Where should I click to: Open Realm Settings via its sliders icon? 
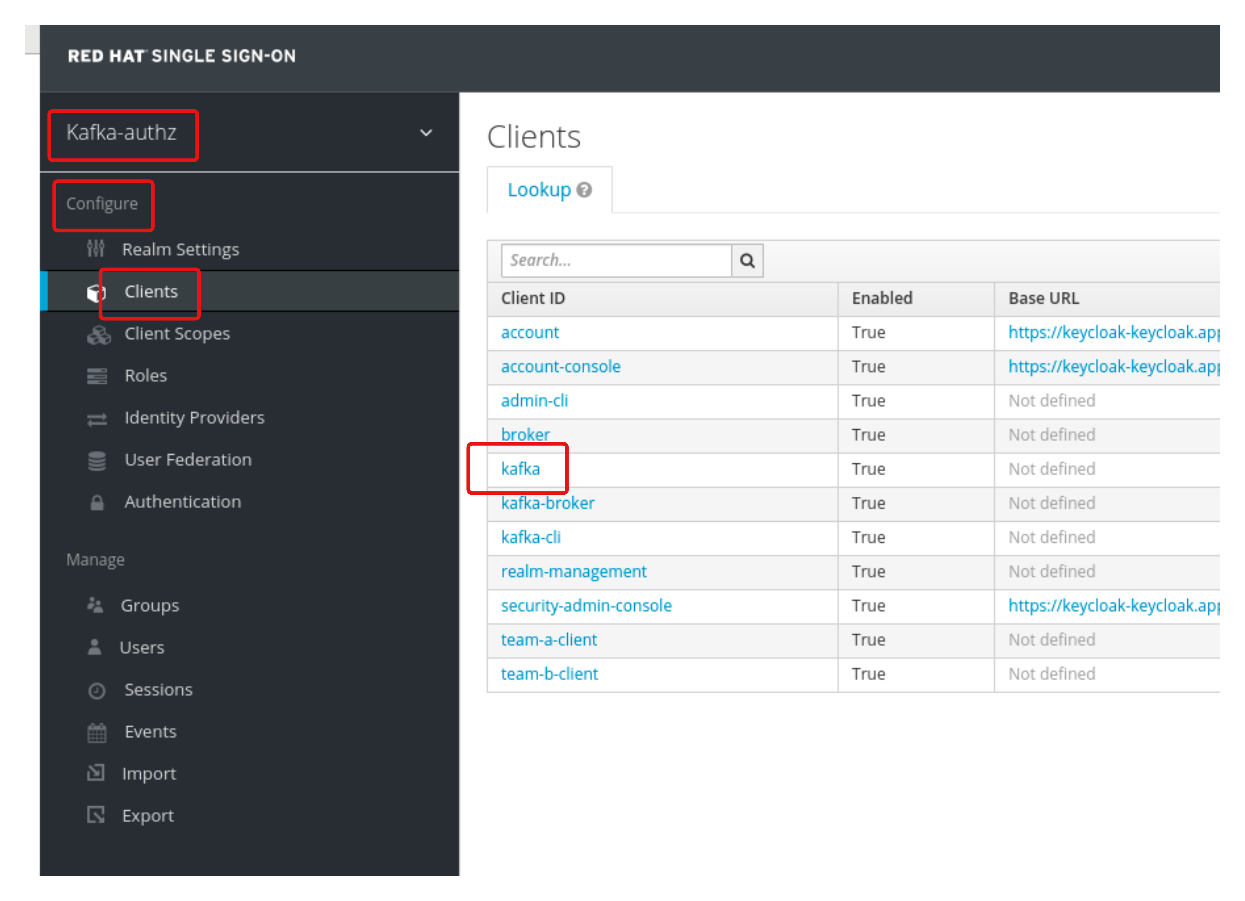coord(97,249)
